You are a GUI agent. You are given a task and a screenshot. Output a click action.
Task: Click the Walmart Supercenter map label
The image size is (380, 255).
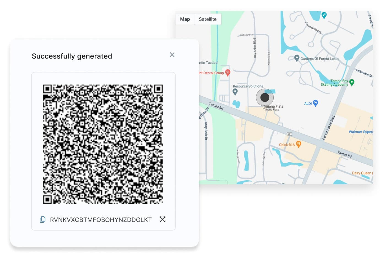(x=360, y=132)
